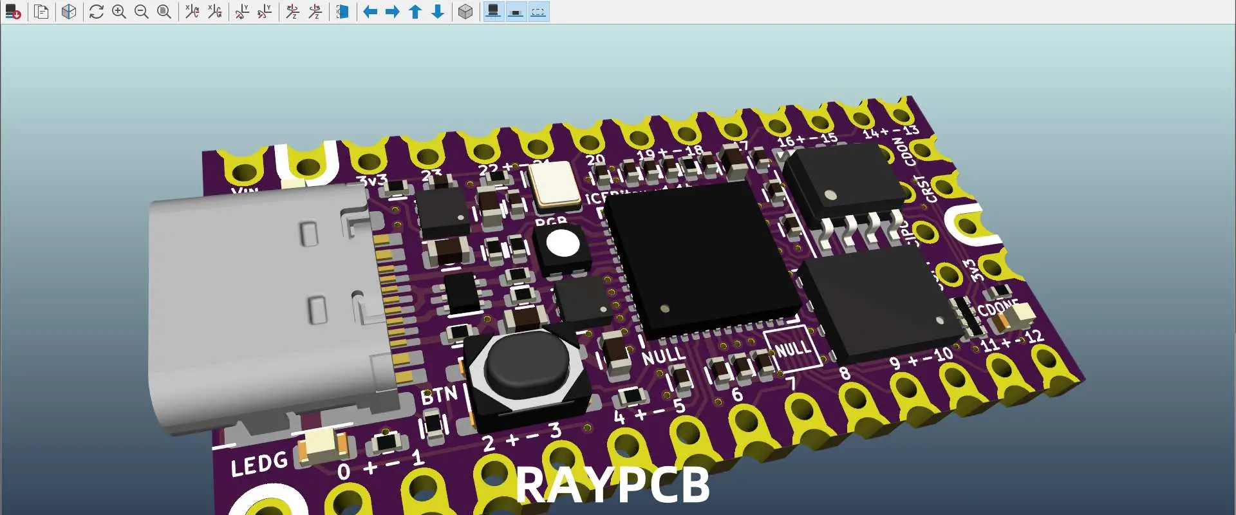Click the Reload board icon

13,12
